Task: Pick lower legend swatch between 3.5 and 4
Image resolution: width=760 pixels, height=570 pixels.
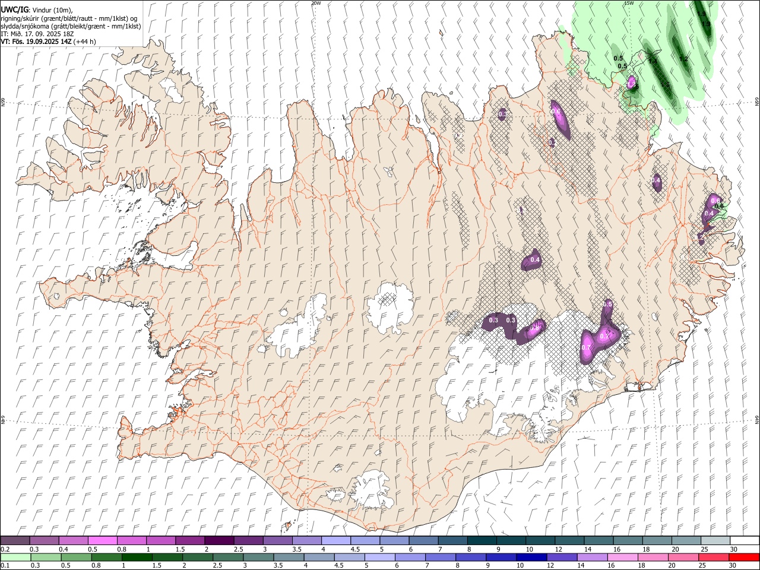Action: [x=289, y=558]
